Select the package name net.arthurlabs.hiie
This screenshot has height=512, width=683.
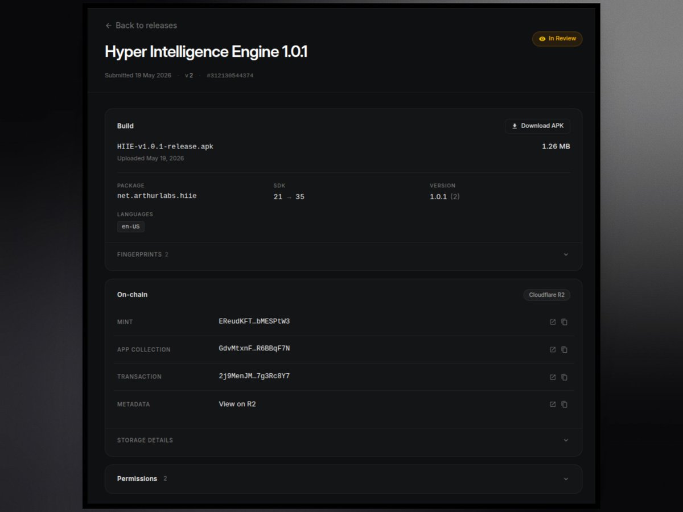point(157,196)
